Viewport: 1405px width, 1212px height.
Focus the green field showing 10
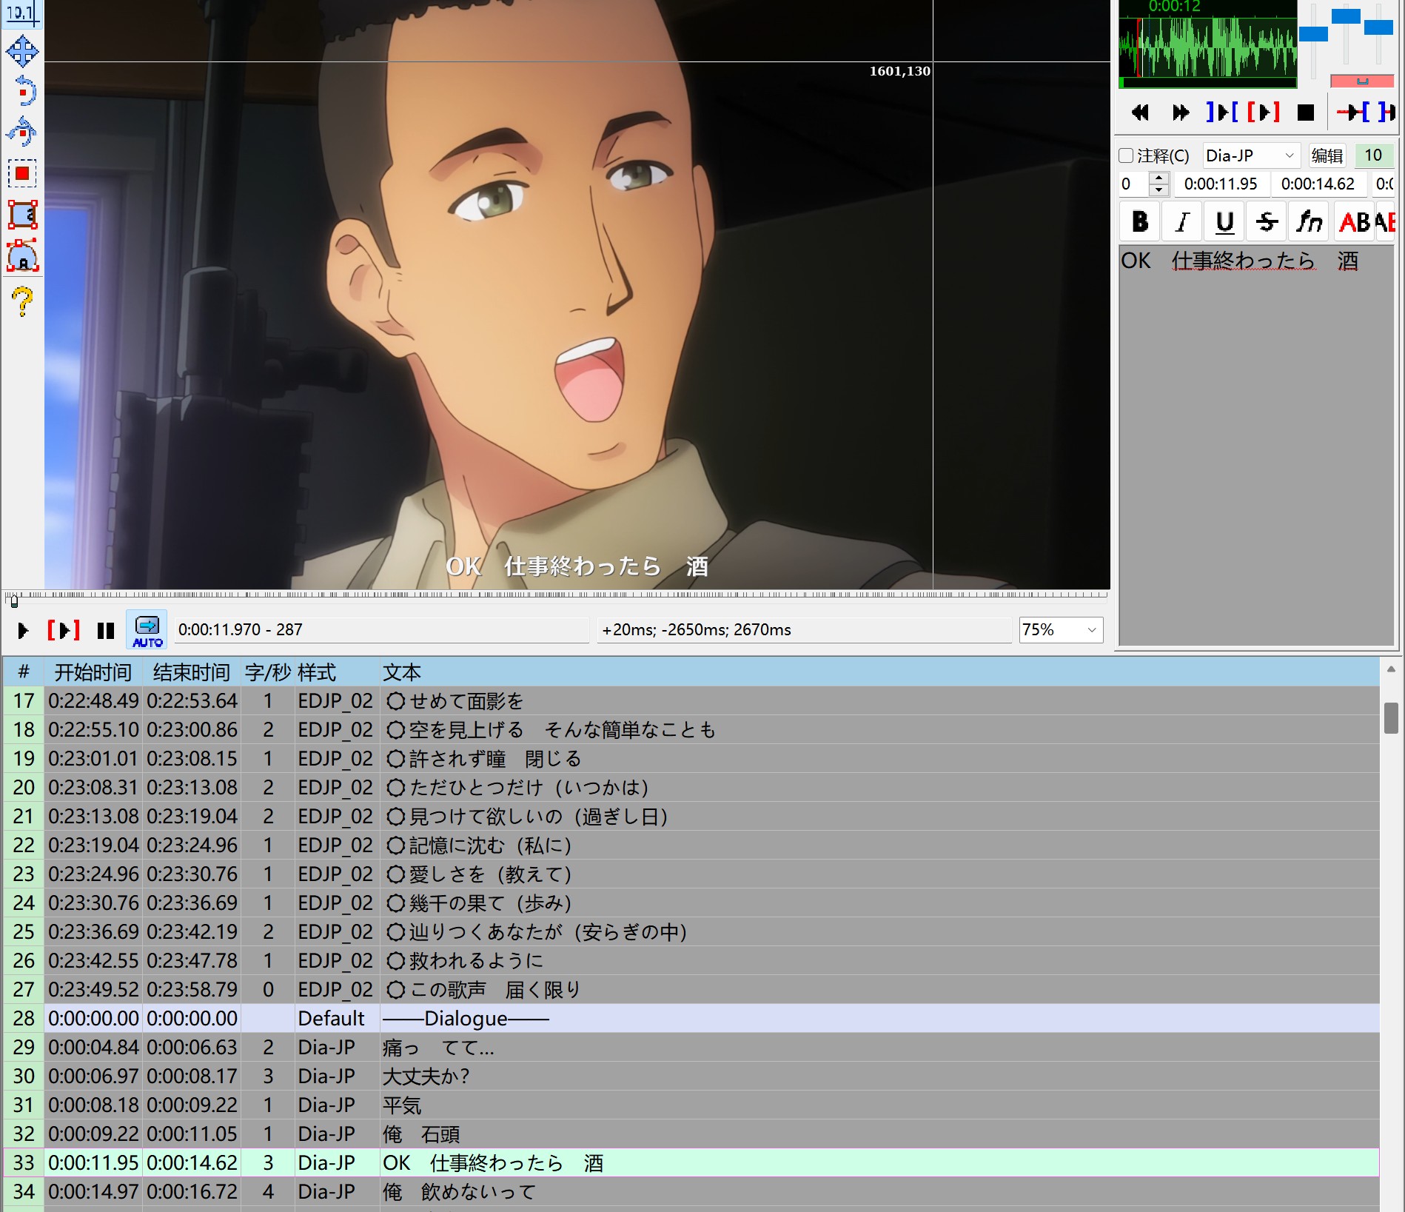(x=1374, y=155)
